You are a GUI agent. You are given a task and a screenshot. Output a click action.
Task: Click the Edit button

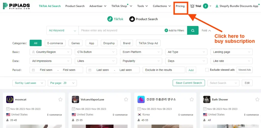[247, 83]
